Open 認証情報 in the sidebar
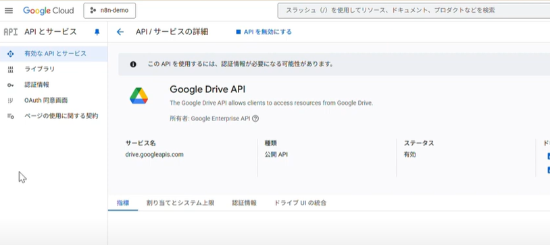Screen dimensions: 550x245 [53, 85]
